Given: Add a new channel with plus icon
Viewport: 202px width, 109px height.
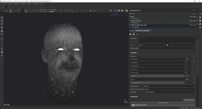Looking at the screenshot, I should (x=193, y=56).
